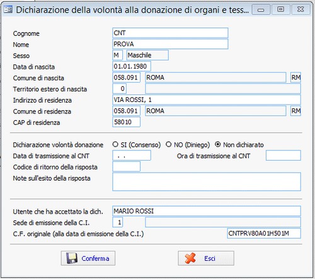This screenshot has height=279, width=315.
Task: Close the window with title bar X
Action: (x=301, y=9)
